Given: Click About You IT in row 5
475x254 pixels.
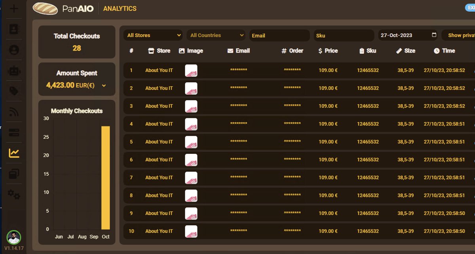Looking at the screenshot, I should coord(159,142).
